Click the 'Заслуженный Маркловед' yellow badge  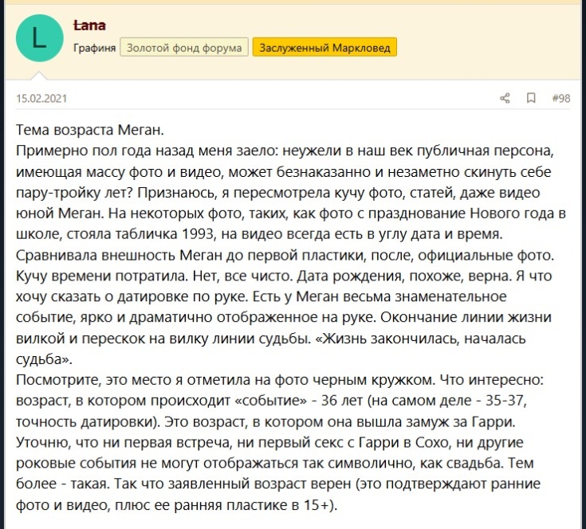click(324, 48)
